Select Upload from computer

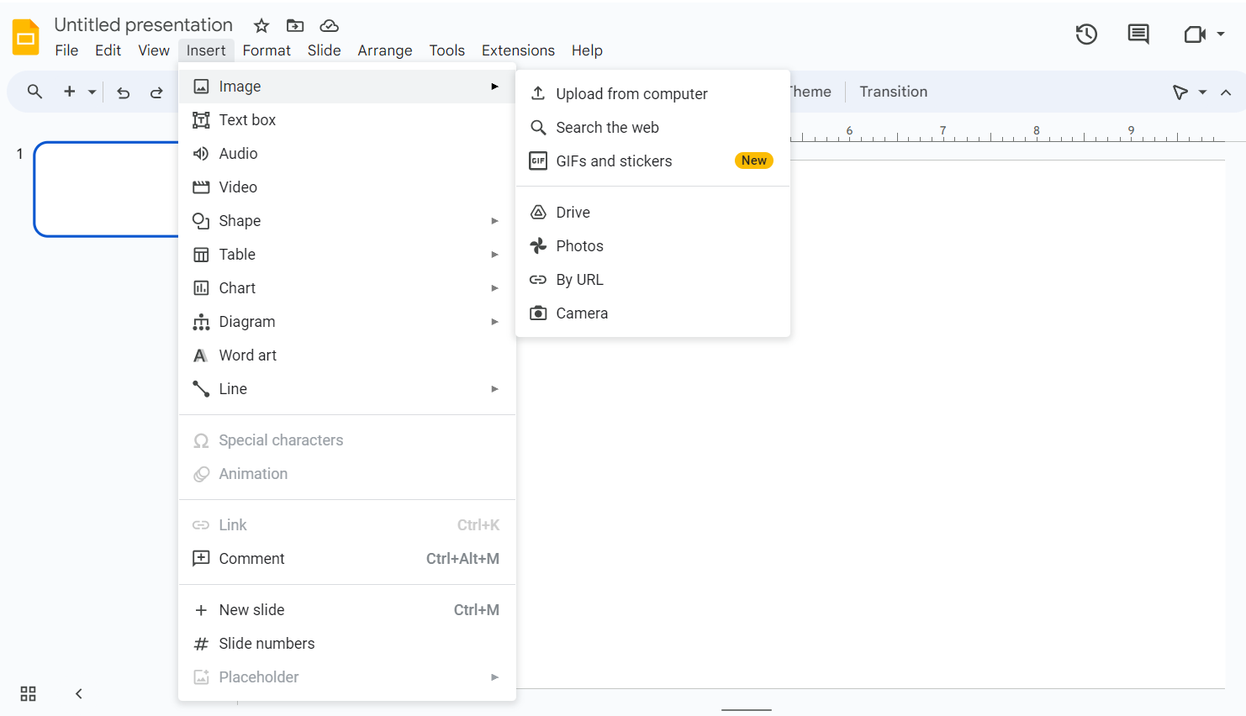click(631, 93)
